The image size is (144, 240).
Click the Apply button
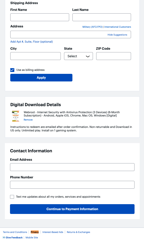tap(41, 78)
